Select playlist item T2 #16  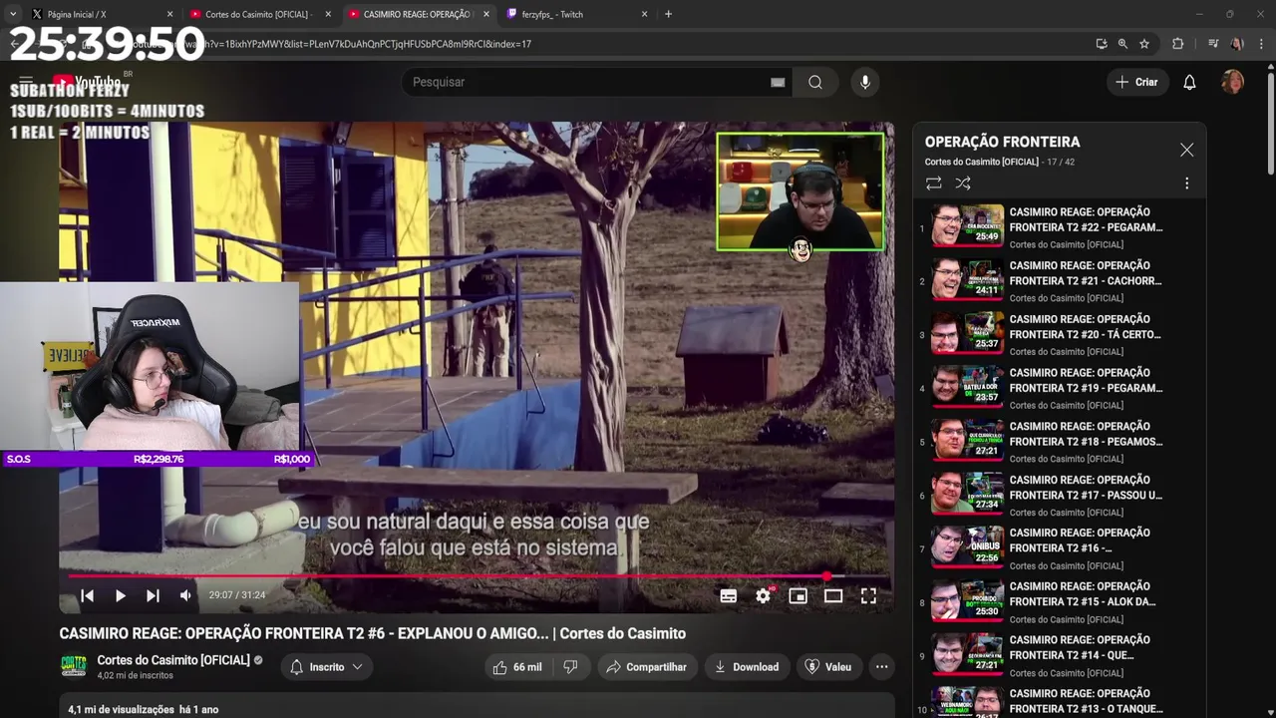[x=1060, y=548]
